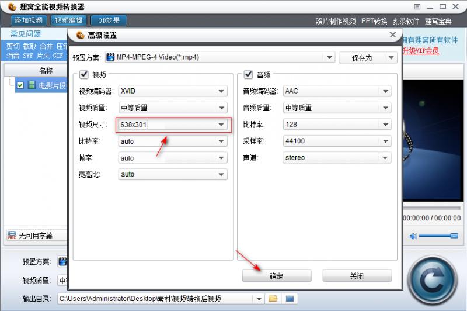Click the volume speaker icon
Image resolution: width=467 pixels, height=311 pixels.
click(413, 236)
